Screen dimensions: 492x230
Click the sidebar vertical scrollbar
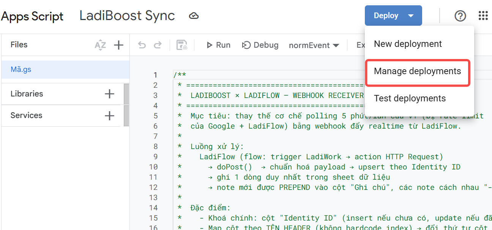tap(126, 105)
